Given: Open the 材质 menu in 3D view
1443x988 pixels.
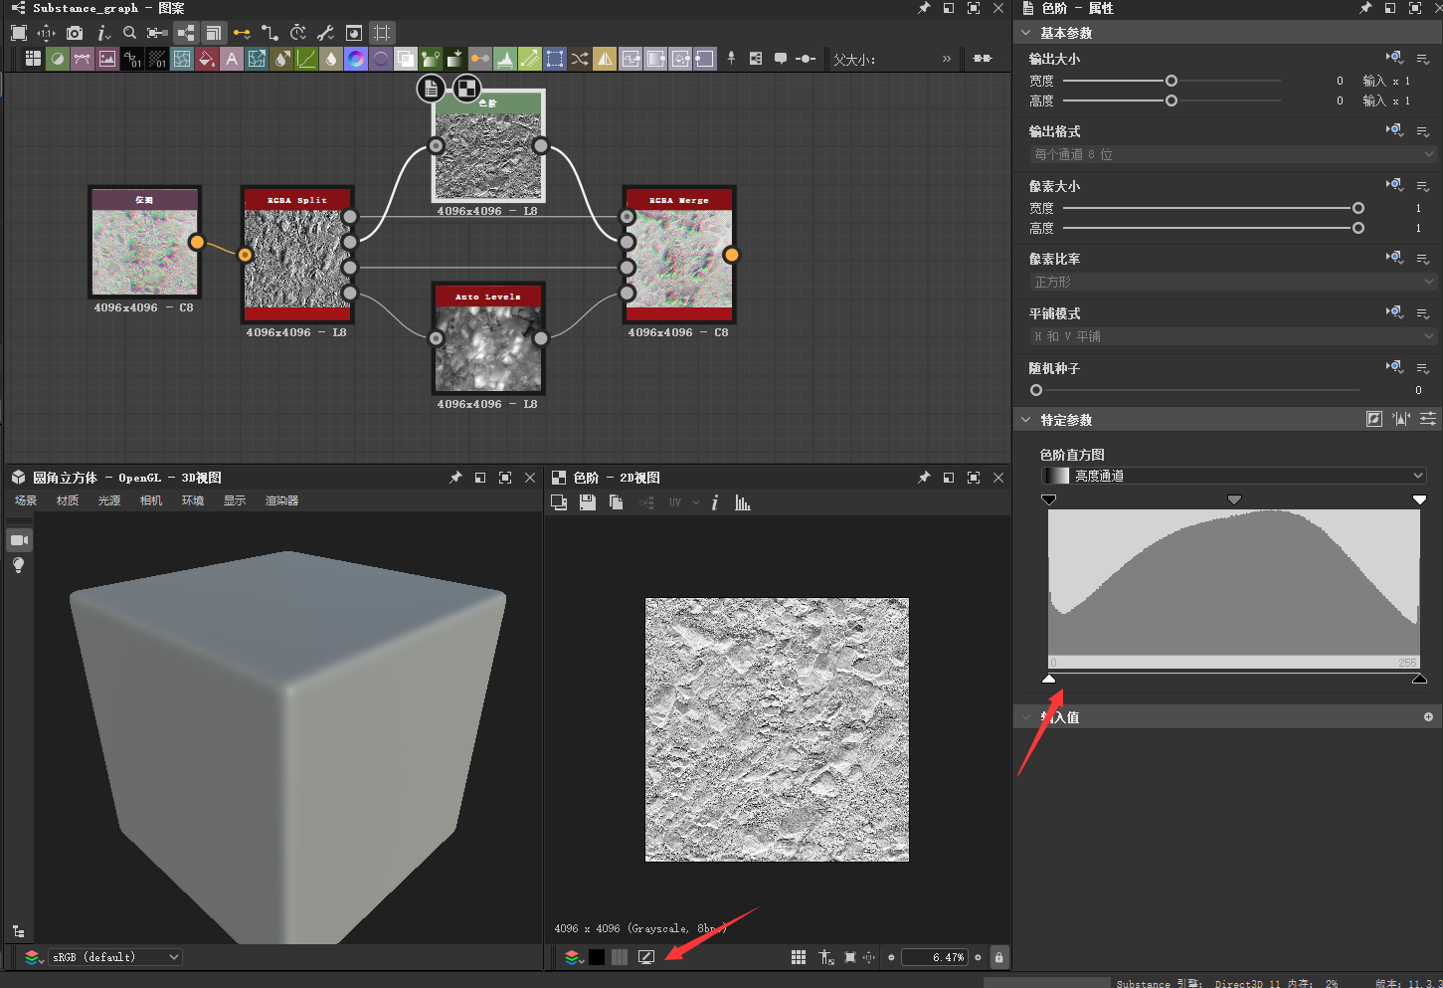Looking at the screenshot, I should click(x=68, y=500).
